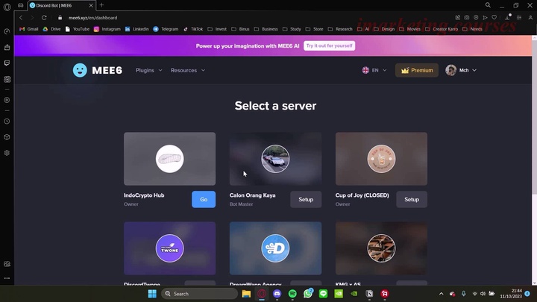The width and height of the screenshot is (537, 302).
Task: Switch to the Discord Bot | MEE6 tab
Action: [x=60, y=5]
